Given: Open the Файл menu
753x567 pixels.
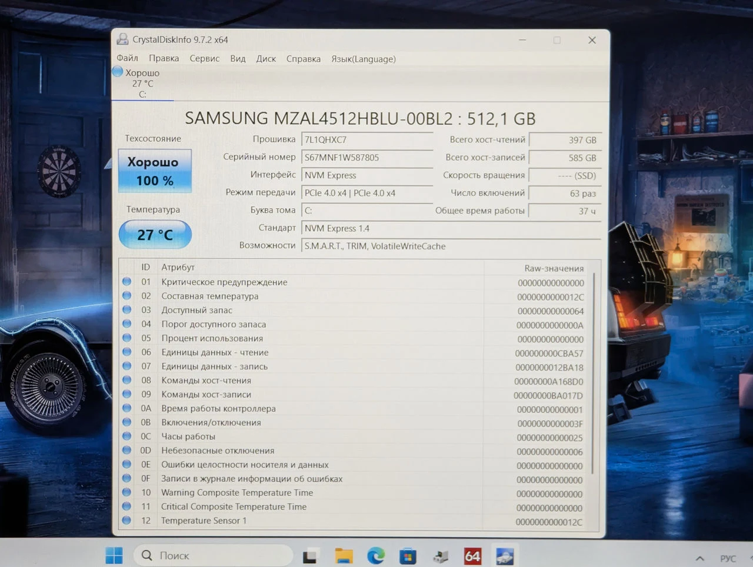Looking at the screenshot, I should (x=127, y=58).
